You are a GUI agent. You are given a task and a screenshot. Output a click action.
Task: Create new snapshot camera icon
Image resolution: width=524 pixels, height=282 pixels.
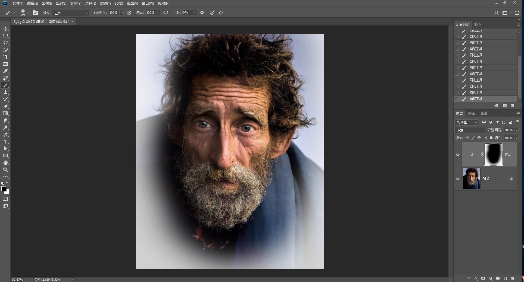click(x=505, y=105)
